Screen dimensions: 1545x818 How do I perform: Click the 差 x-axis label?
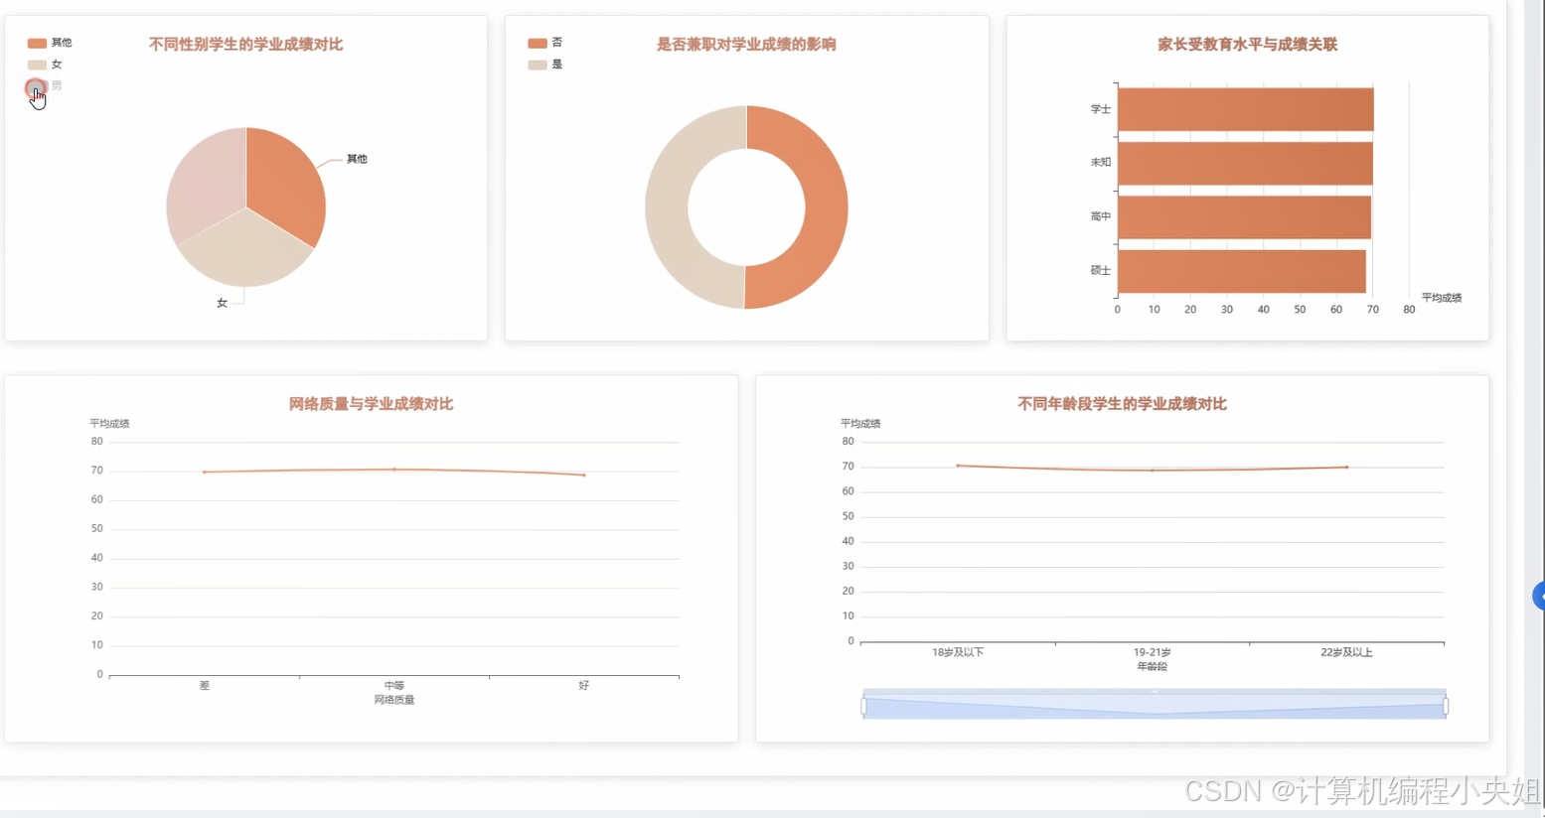[205, 685]
